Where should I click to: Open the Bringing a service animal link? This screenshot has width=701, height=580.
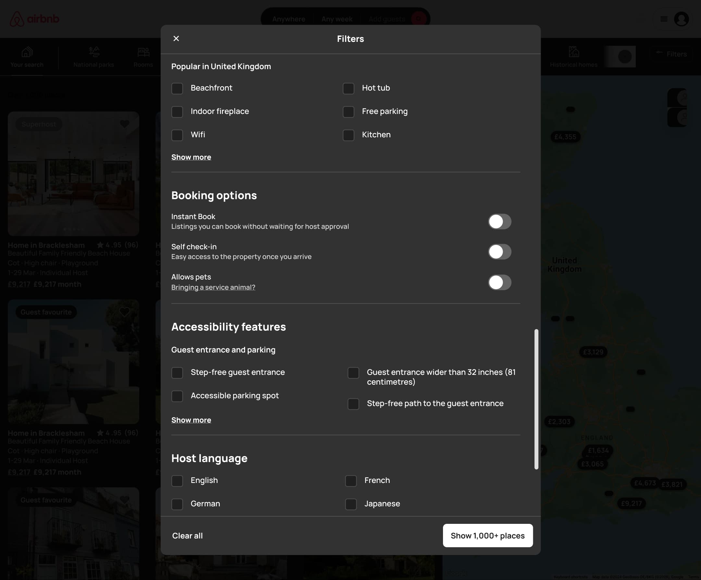click(x=213, y=287)
